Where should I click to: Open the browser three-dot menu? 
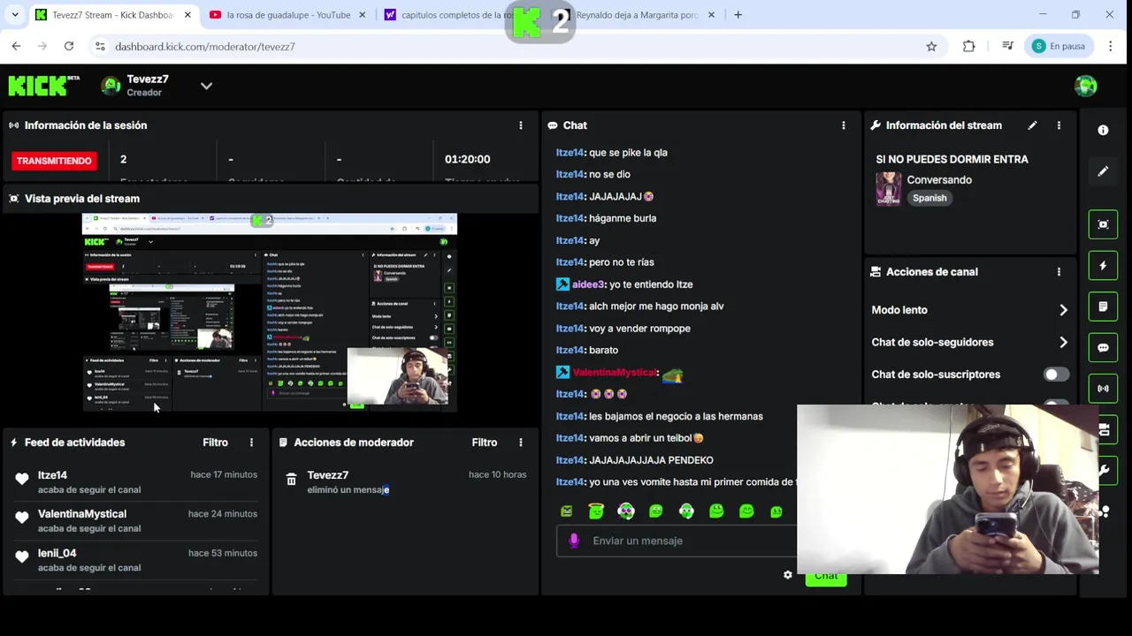point(1111,46)
